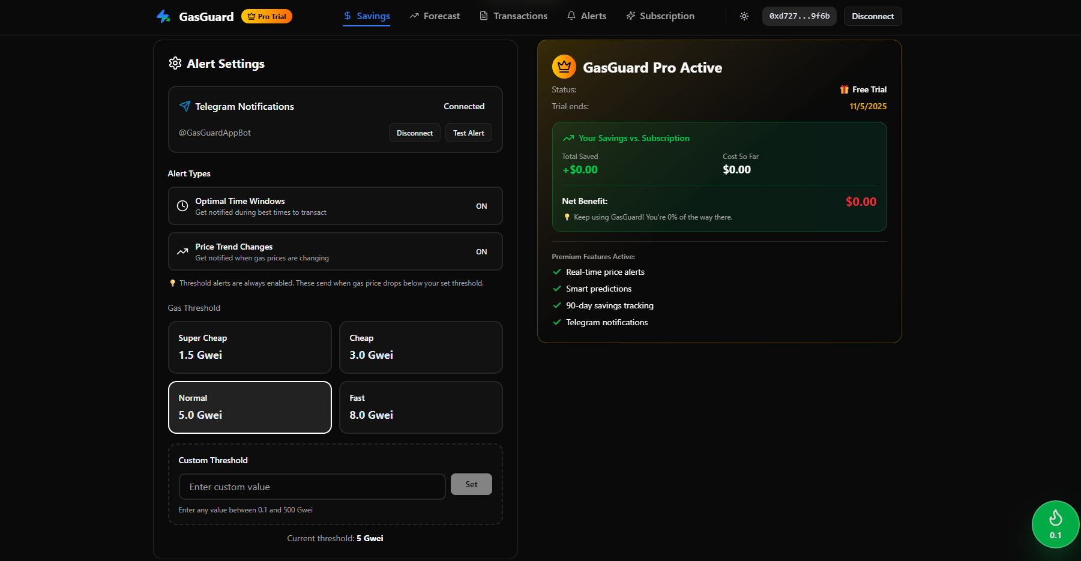
Task: Click the Total Saved +$0.00 value
Action: pos(580,170)
